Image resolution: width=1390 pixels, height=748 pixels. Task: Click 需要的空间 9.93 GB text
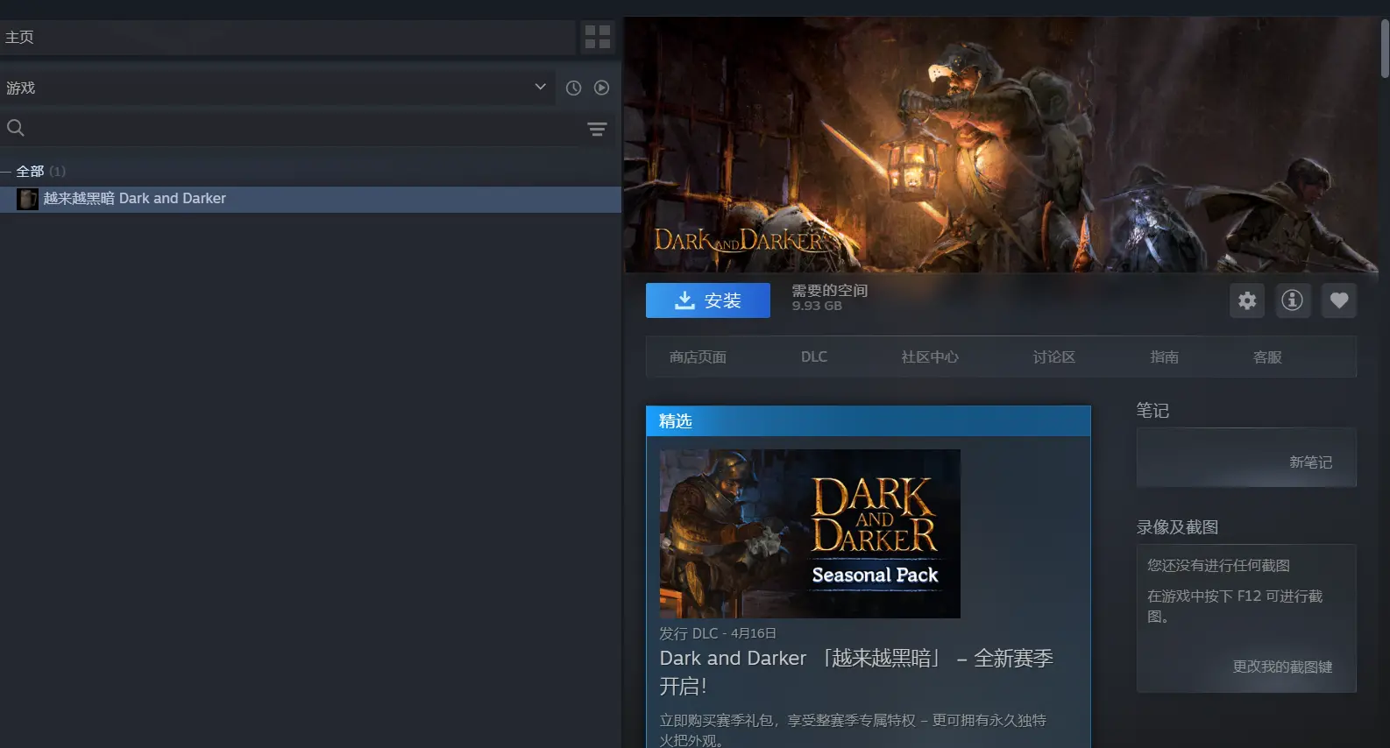point(829,298)
